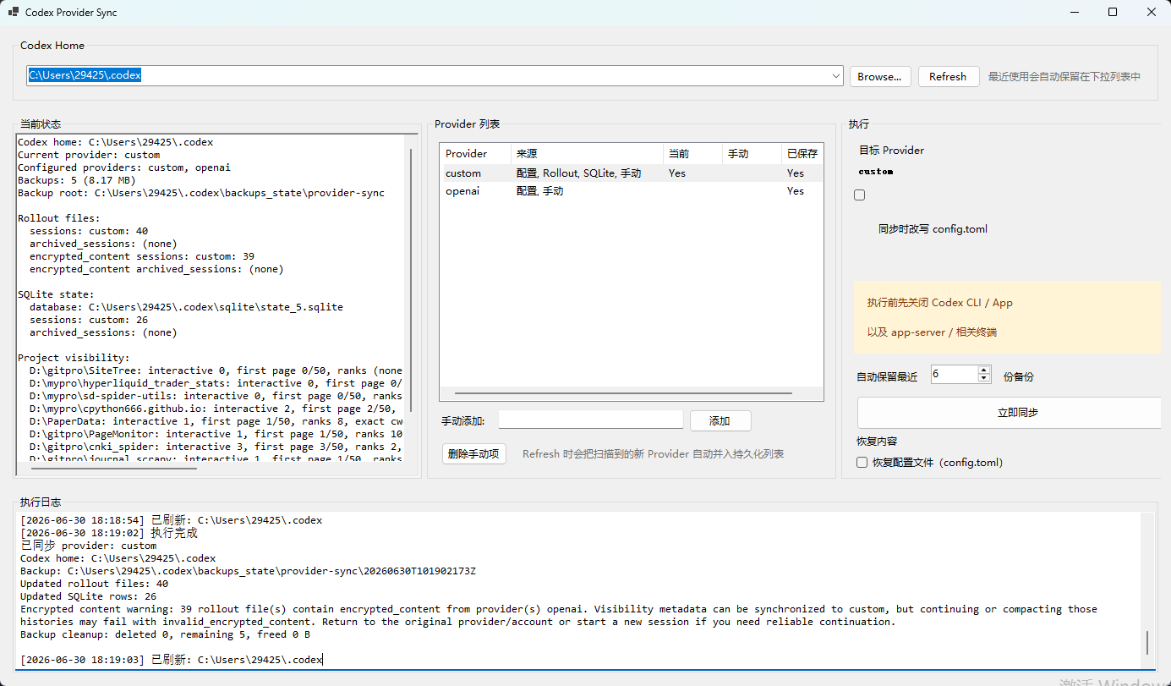Click the backup count spinner field showing 6
This screenshot has height=686, width=1171.
pyautogui.click(x=955, y=373)
